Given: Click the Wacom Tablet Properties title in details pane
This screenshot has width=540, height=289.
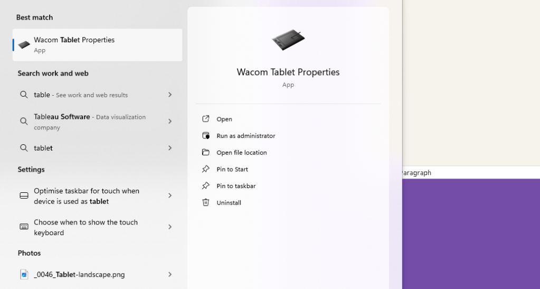Looking at the screenshot, I should click(x=288, y=72).
